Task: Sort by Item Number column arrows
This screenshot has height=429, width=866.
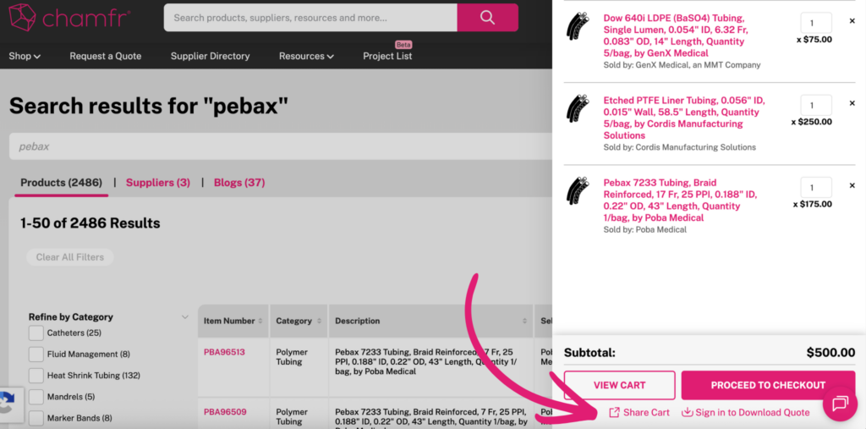Action: tap(260, 322)
